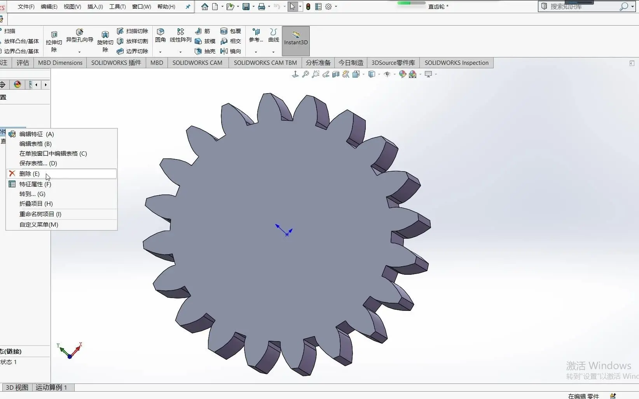Switch to the 3D 视图 bottom tab

pos(17,387)
